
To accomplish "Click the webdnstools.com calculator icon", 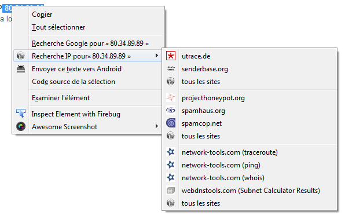I will pyautogui.click(x=171, y=190).
